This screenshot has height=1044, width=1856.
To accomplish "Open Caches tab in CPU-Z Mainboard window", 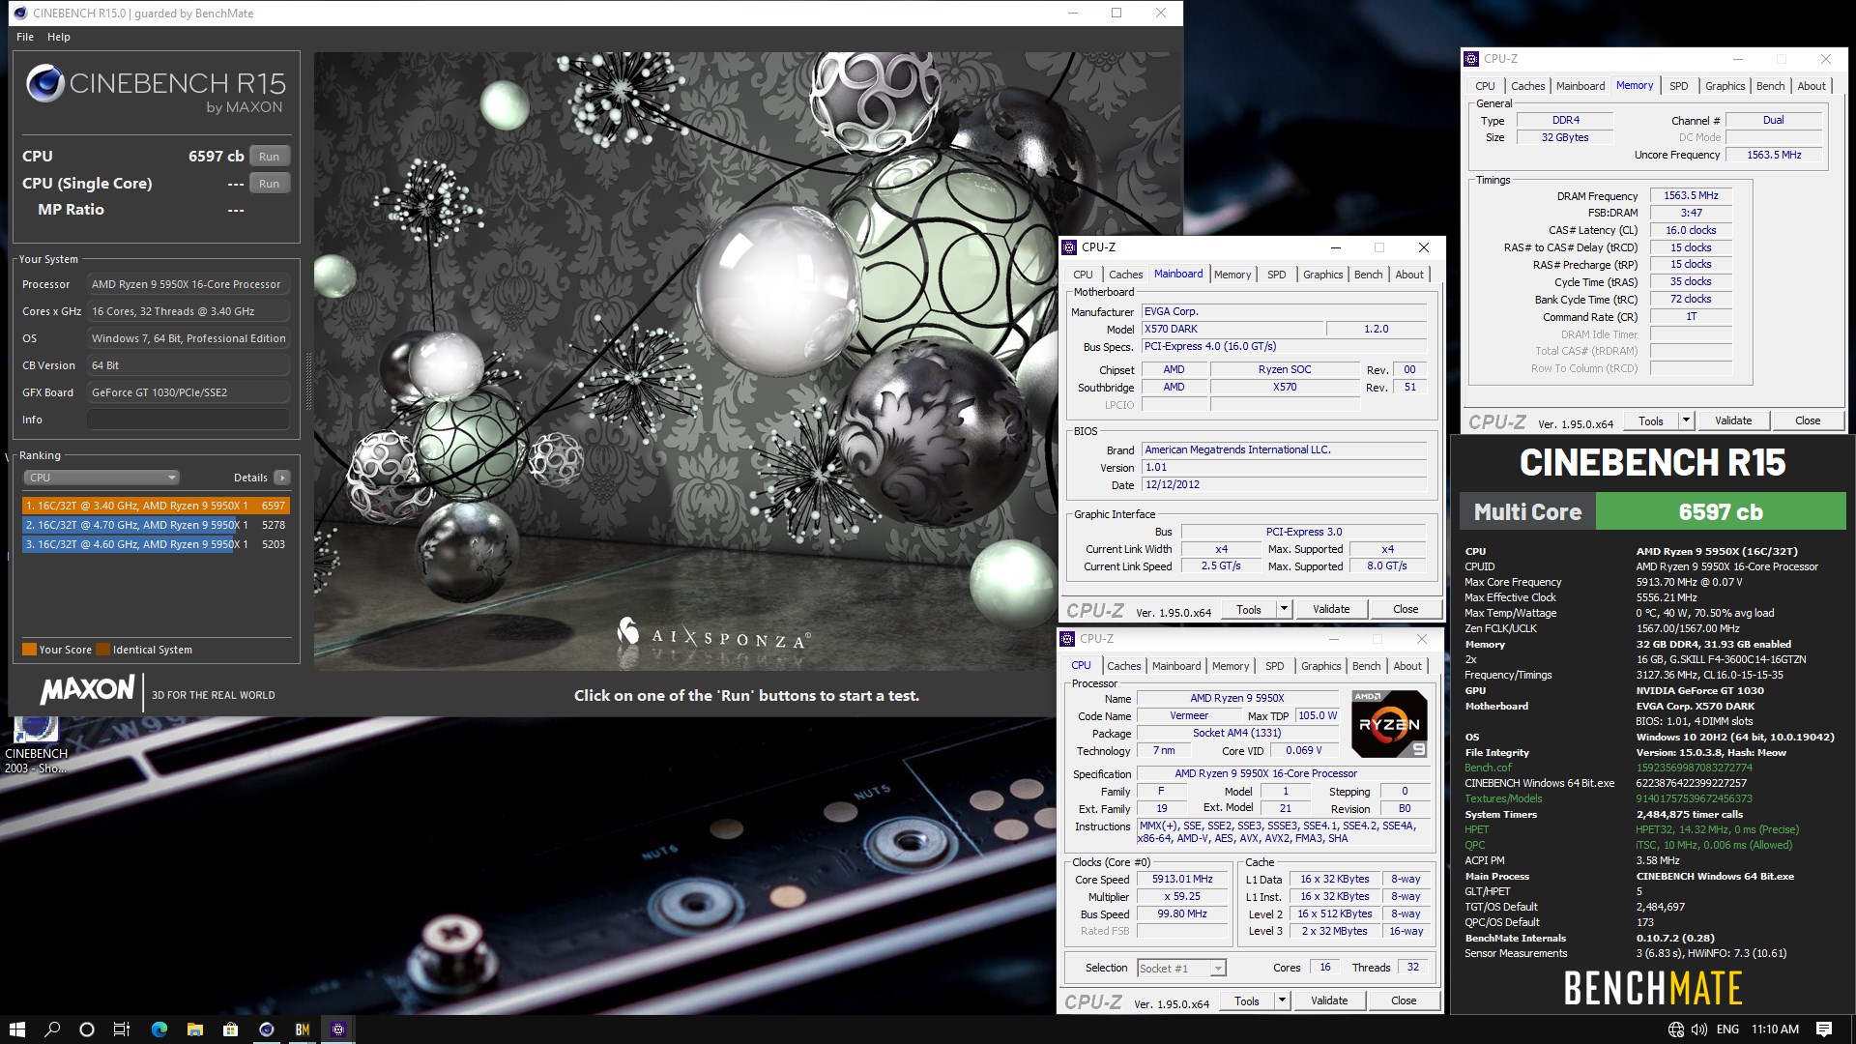I will point(1125,275).
